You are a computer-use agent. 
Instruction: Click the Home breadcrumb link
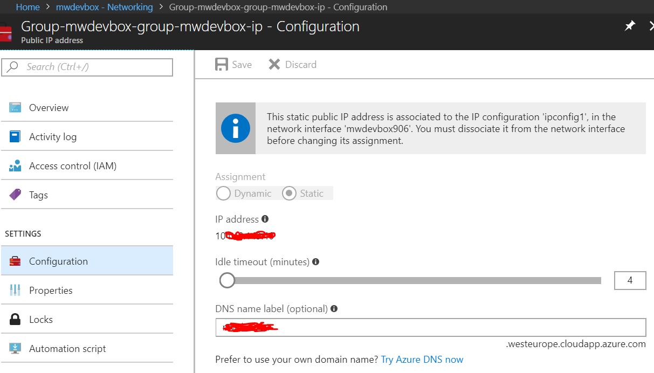coord(27,7)
